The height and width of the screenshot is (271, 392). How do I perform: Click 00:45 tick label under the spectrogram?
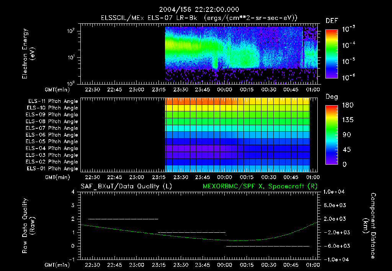291,90
